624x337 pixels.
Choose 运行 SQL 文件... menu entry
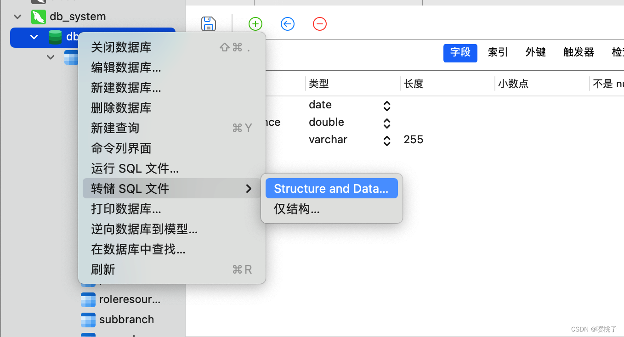[172, 168]
